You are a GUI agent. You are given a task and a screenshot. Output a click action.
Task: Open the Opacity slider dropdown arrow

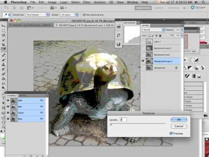click(x=181, y=30)
